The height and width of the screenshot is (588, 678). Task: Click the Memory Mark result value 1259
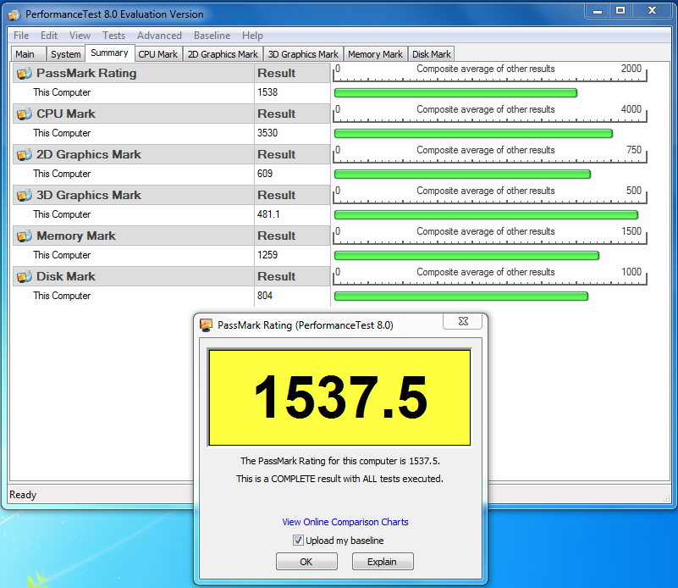pyautogui.click(x=267, y=255)
